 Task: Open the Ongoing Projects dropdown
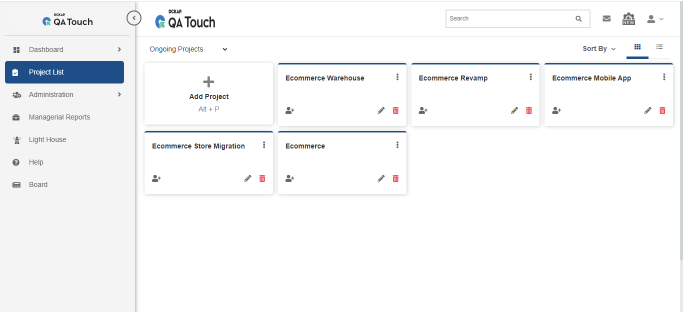(188, 49)
